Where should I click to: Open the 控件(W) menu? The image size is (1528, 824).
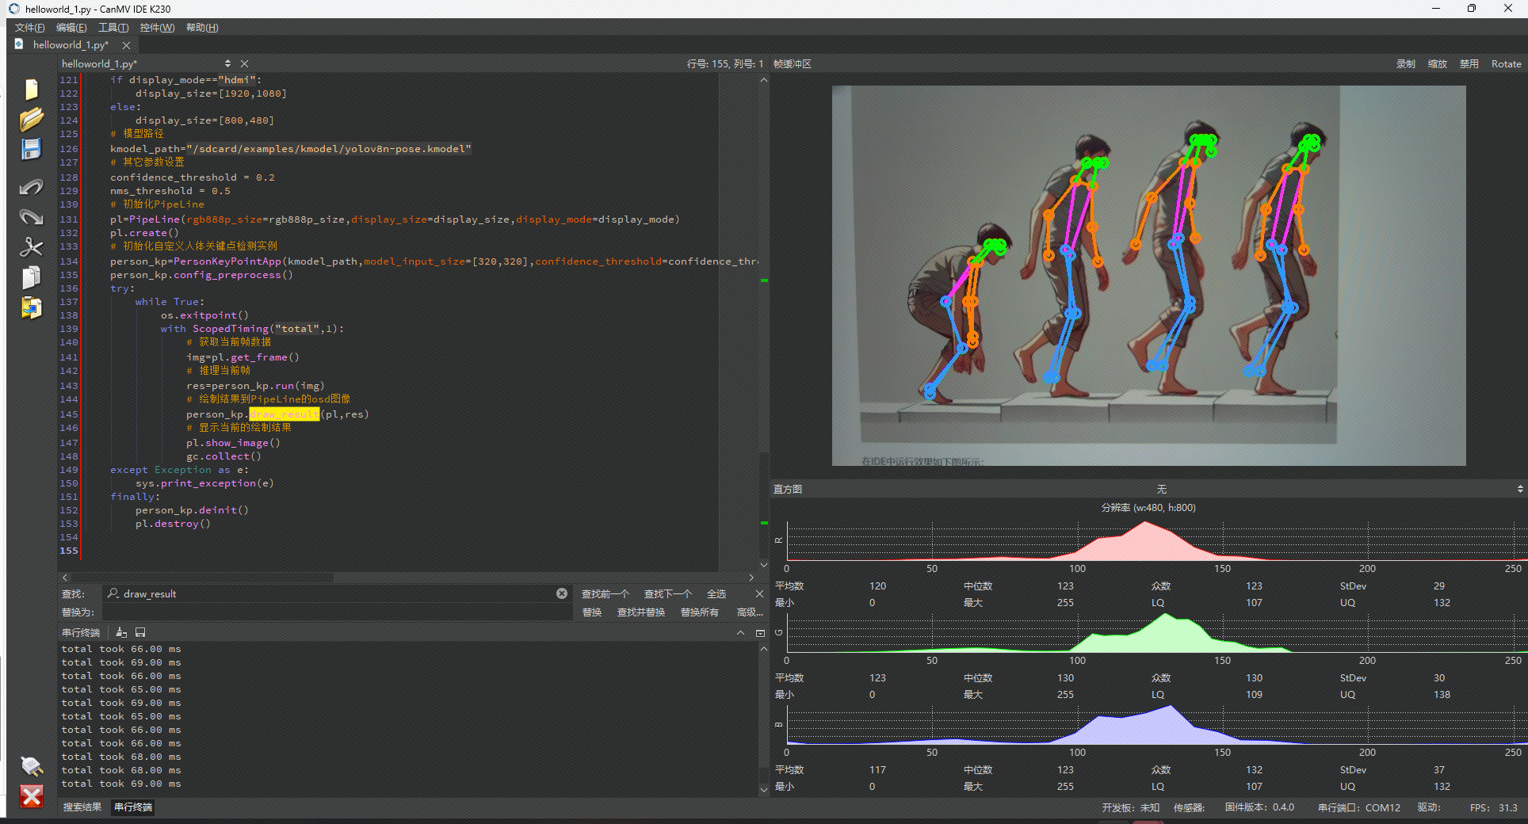pos(157,28)
